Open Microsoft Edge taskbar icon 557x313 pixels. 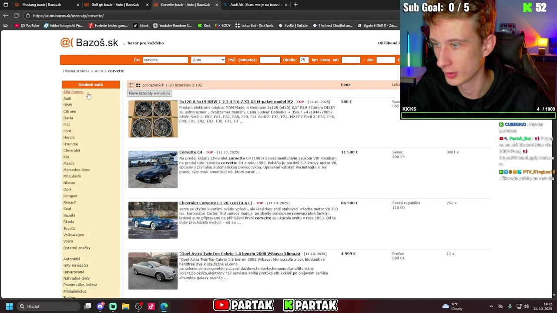[x=164, y=306]
